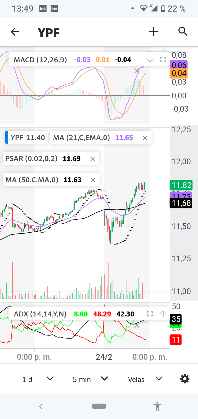Click red 11 ADX value tag

[x=176, y=340]
